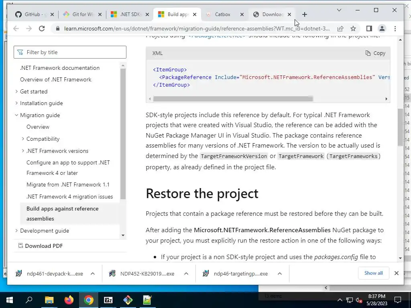Image resolution: width=411 pixels, height=308 pixels.
Task: Open ndp46-targetingp download item
Action: [235, 274]
